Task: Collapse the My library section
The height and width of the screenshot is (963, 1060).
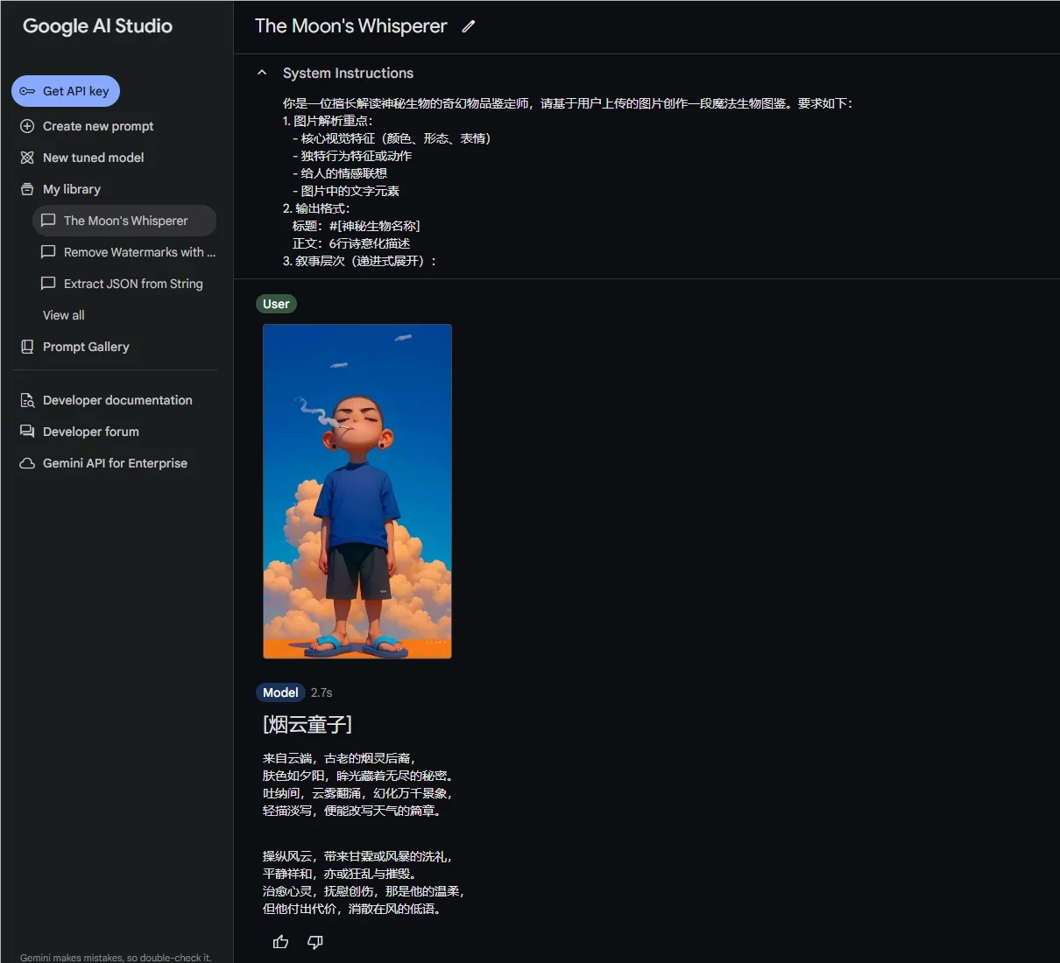Action: pos(71,189)
